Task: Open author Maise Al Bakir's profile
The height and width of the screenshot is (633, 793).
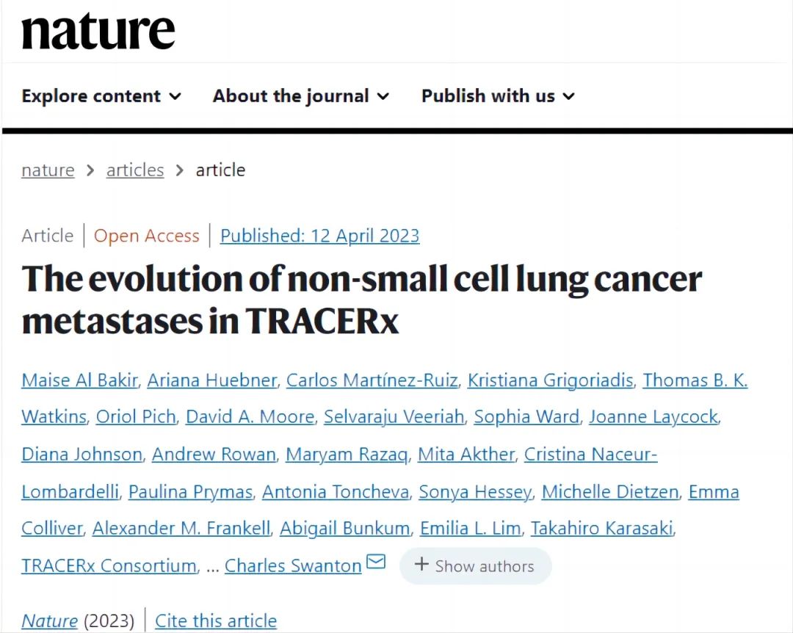Action: [79, 380]
